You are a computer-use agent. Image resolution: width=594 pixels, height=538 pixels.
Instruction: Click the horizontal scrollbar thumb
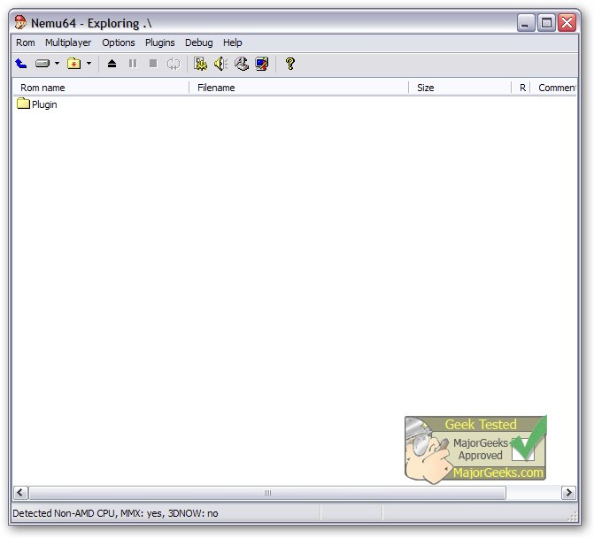click(x=267, y=493)
